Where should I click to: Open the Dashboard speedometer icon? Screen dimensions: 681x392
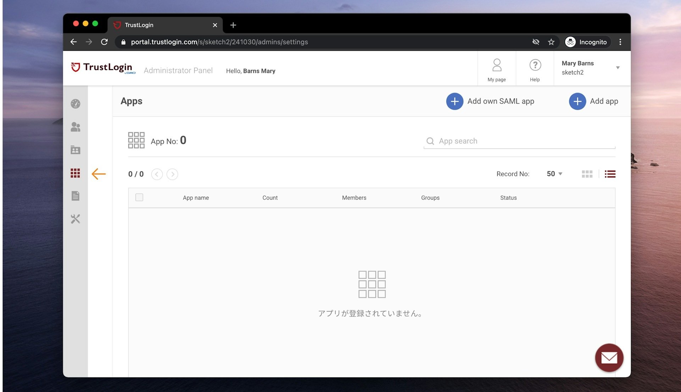[x=76, y=103]
